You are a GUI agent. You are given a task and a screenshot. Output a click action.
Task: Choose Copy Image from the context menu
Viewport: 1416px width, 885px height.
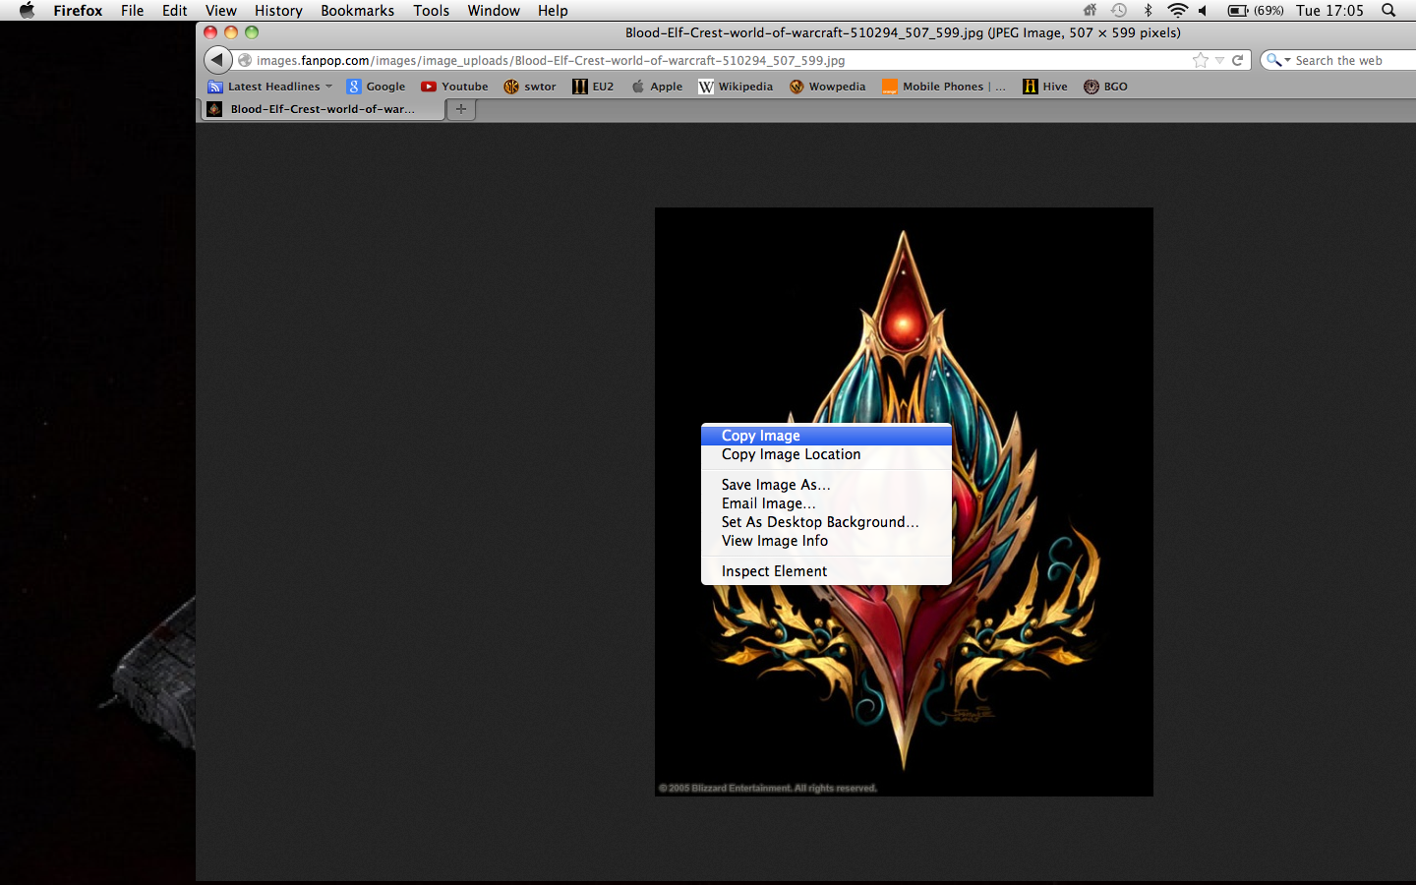(x=826, y=436)
